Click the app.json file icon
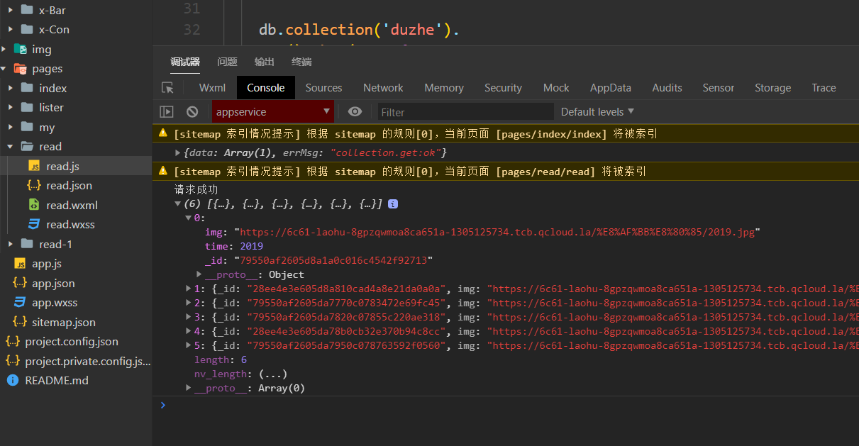Screen dimensions: 859x446 (20, 283)
